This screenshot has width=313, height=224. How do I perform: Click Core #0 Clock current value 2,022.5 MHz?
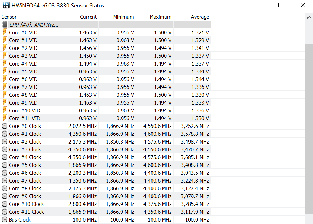82,126
